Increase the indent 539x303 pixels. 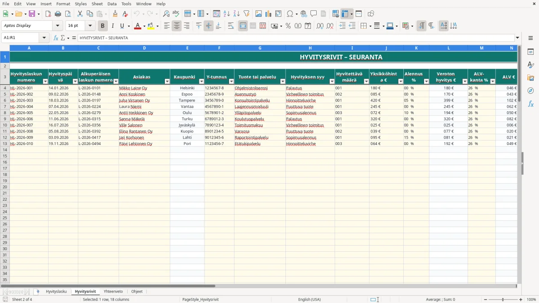tap(342, 26)
